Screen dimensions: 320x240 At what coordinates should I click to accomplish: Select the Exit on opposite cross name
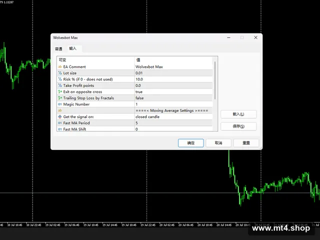(82, 91)
